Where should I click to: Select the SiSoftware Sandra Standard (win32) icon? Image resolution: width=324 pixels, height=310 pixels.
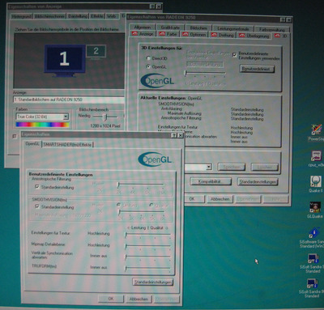point(313,238)
